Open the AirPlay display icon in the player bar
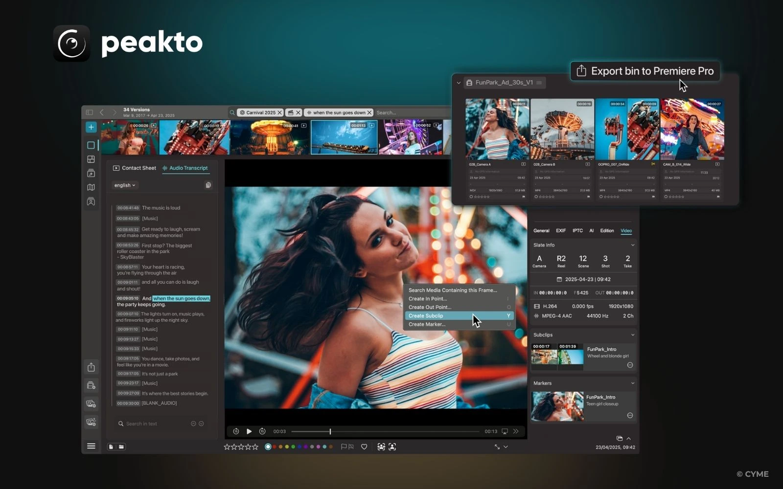Viewport: 783px width, 489px height. coord(505,431)
